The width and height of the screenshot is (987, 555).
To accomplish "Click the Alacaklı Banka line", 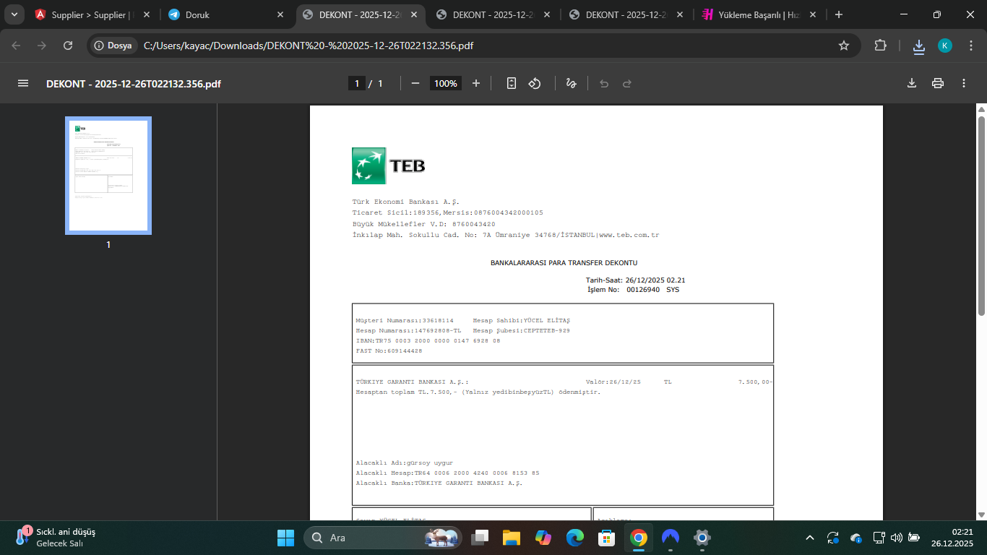I will click(x=439, y=483).
